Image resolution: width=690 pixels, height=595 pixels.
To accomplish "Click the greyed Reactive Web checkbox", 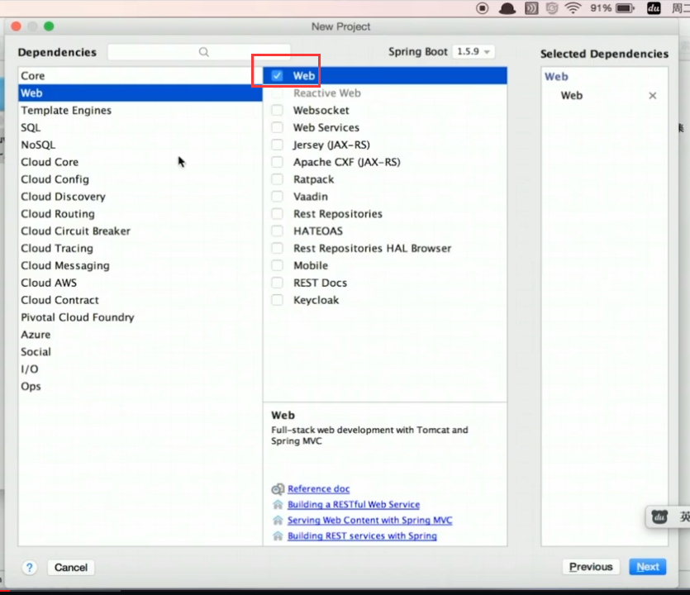I will [x=277, y=93].
